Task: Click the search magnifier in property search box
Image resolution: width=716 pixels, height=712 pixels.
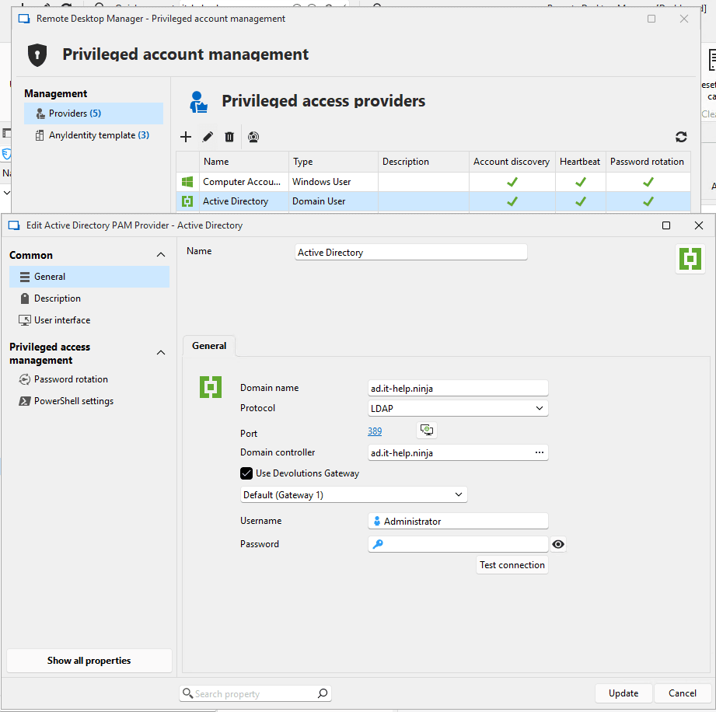Action: coord(323,693)
